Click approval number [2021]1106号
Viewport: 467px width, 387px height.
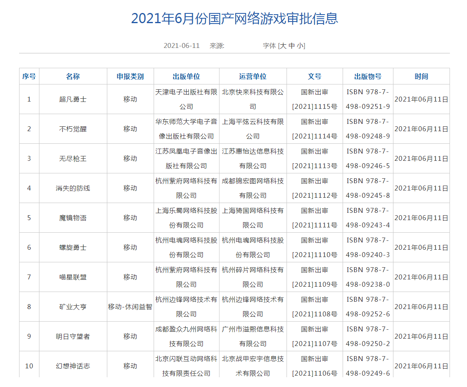click(x=315, y=373)
